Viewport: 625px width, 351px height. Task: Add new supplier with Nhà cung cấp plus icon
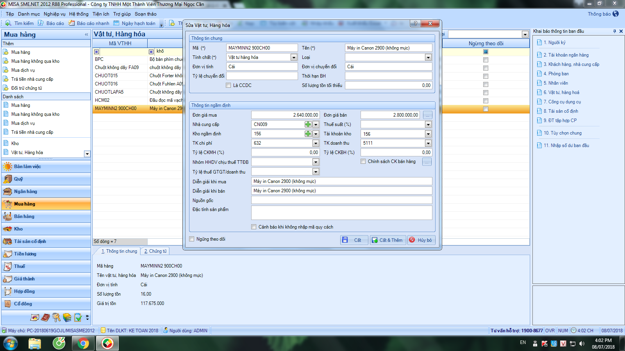click(x=308, y=124)
